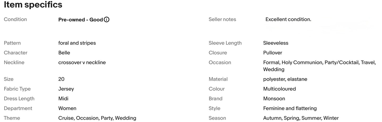
Task: Click the crossover v neckline value
Action: [82, 62]
